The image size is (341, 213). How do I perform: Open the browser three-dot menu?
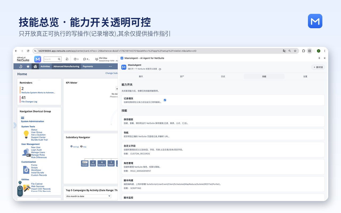tap(324, 51)
